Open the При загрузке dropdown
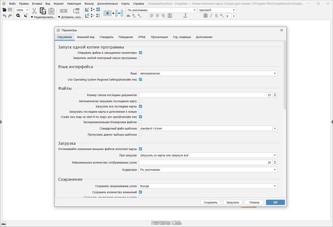This screenshot has height=227, width=333. point(208,155)
